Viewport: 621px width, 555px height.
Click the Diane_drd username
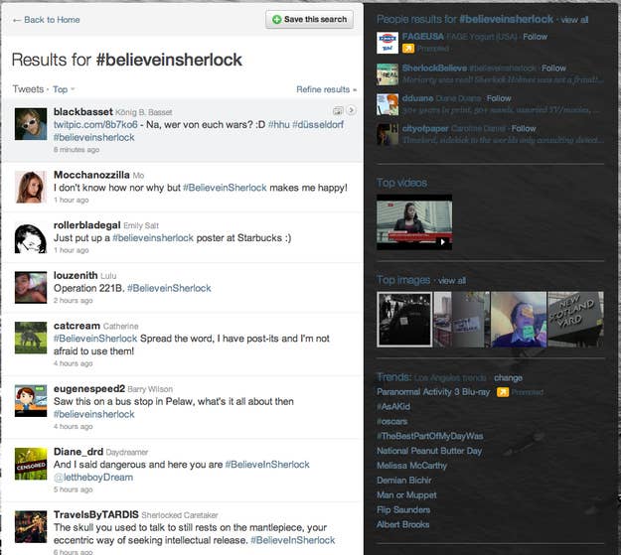tap(78, 452)
